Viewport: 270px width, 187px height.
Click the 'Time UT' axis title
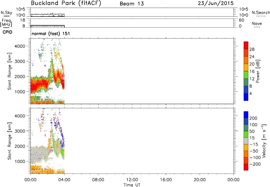pyautogui.click(x=132, y=185)
